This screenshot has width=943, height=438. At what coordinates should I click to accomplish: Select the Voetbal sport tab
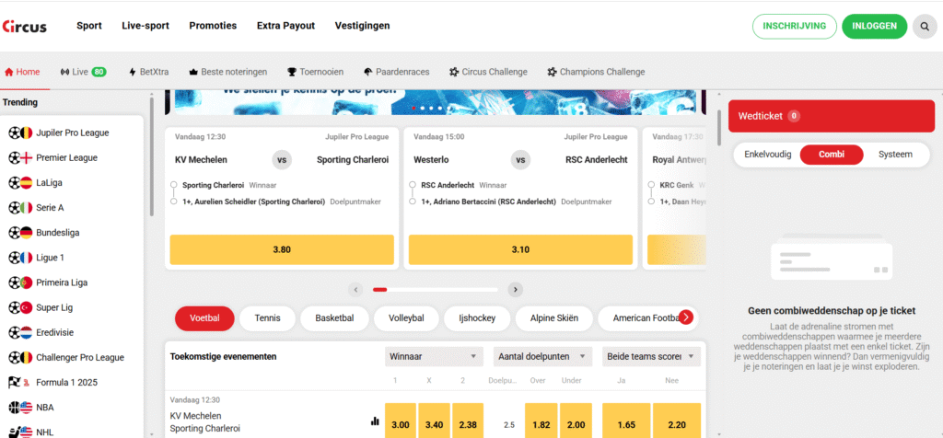coord(204,318)
